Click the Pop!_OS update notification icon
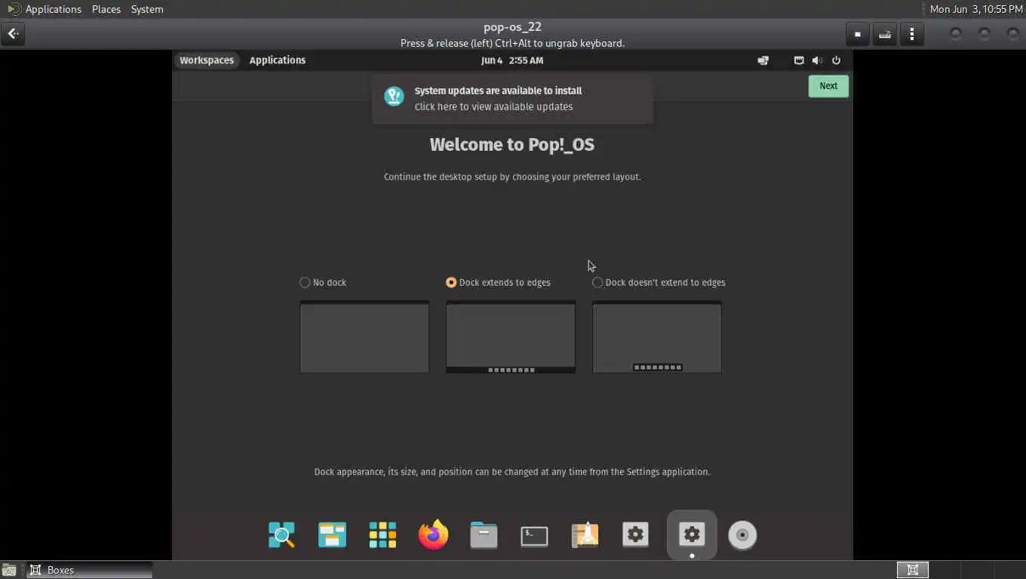The width and height of the screenshot is (1026, 579). [394, 96]
